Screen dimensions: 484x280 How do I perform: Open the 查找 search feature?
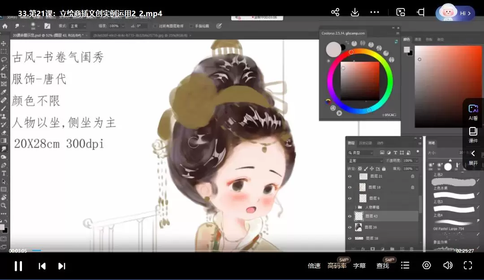tap(383, 266)
